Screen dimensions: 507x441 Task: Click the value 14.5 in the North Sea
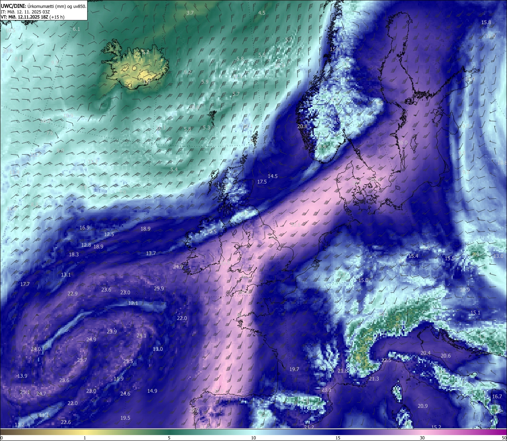tap(273, 176)
